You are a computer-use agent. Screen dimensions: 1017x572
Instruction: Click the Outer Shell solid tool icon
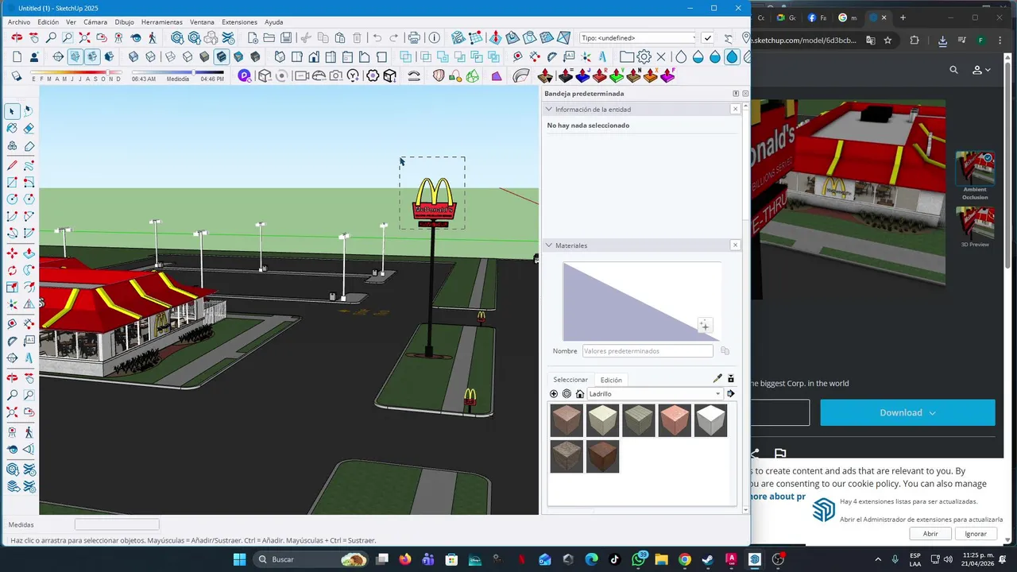[x=406, y=56]
